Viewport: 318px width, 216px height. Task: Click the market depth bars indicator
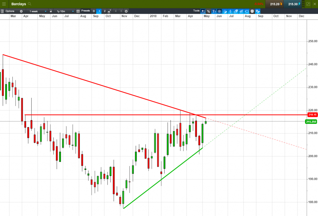[303, 4]
